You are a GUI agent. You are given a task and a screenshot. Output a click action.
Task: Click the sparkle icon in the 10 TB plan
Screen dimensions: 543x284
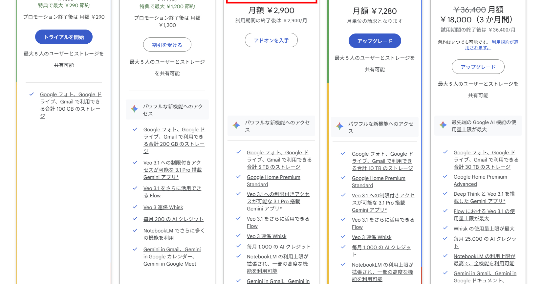(340, 126)
